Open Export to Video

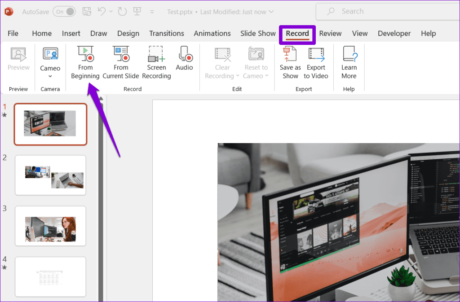pos(316,63)
